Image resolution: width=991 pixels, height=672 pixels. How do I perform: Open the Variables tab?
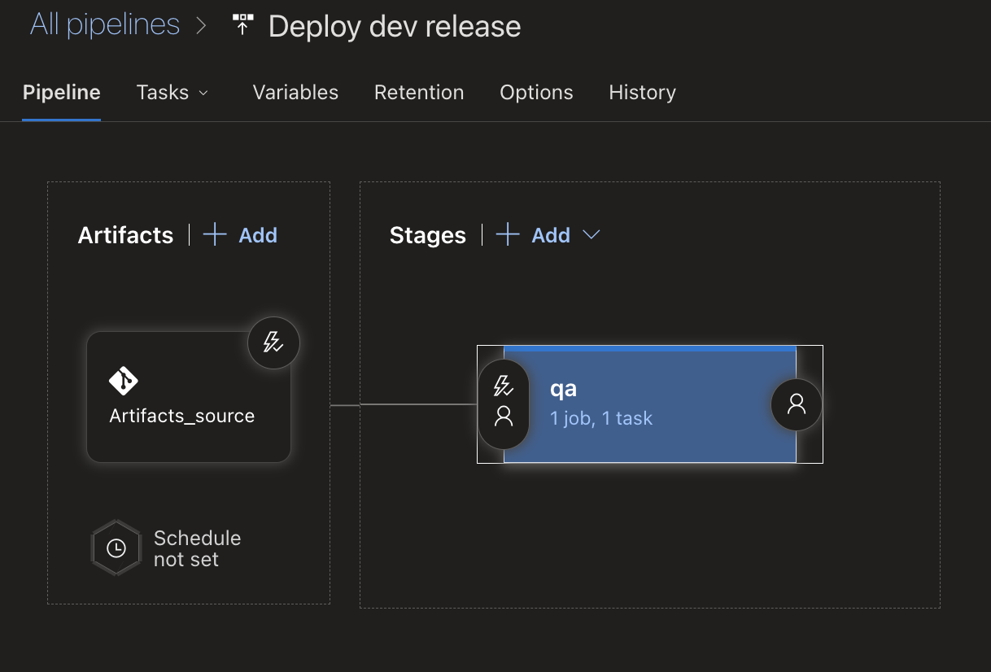pyautogui.click(x=295, y=93)
